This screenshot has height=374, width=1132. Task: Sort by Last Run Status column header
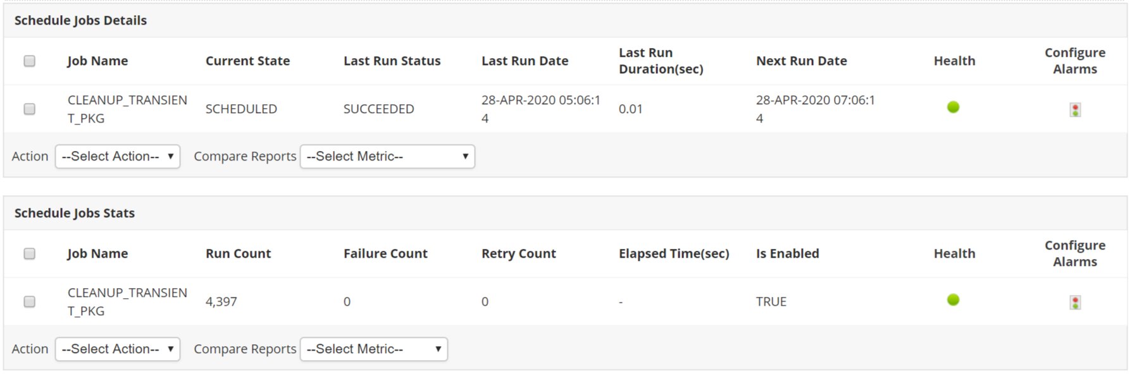392,61
